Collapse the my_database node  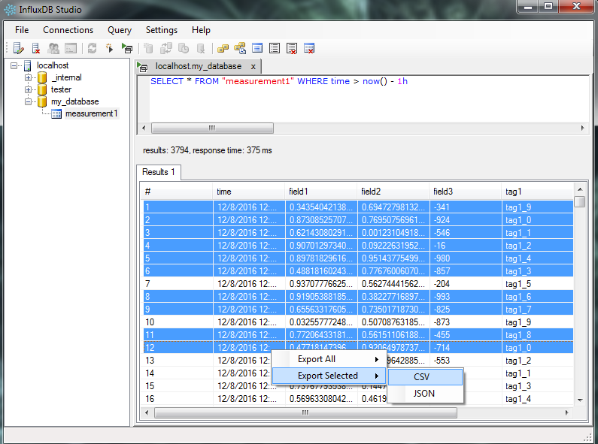click(x=29, y=101)
